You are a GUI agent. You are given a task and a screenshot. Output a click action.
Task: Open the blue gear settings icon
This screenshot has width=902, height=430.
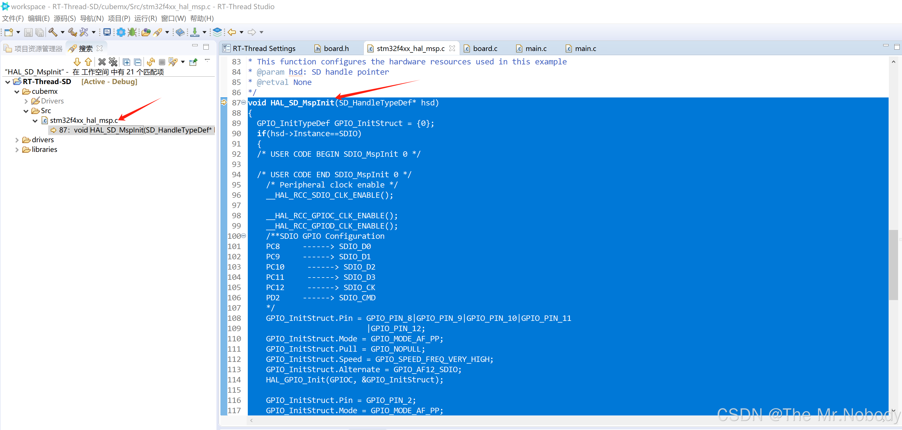121,32
